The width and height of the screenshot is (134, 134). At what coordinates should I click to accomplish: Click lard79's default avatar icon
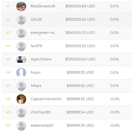point(21,46)
